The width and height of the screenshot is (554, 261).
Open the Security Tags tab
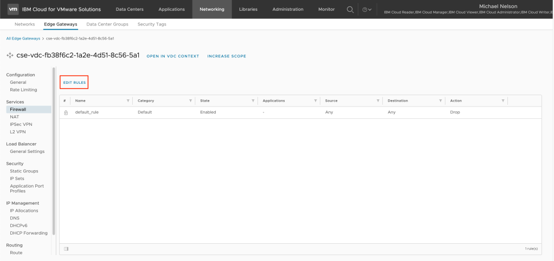tap(152, 24)
